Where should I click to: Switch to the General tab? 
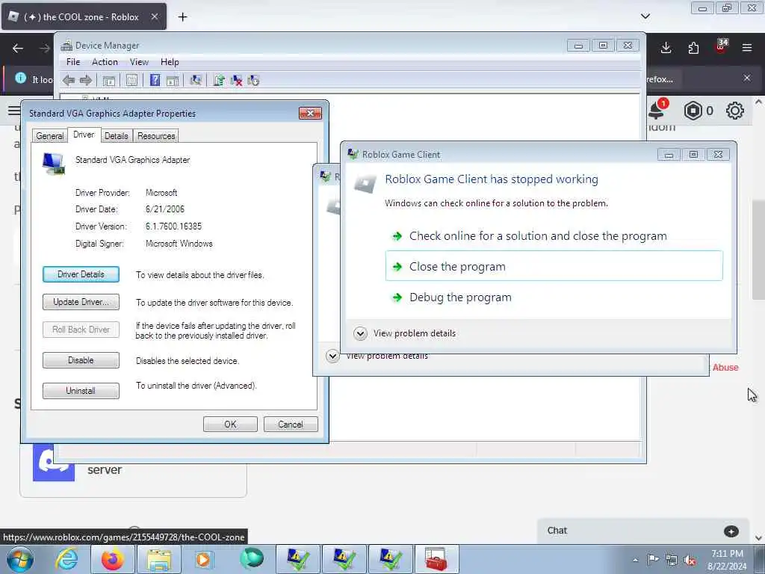point(50,136)
